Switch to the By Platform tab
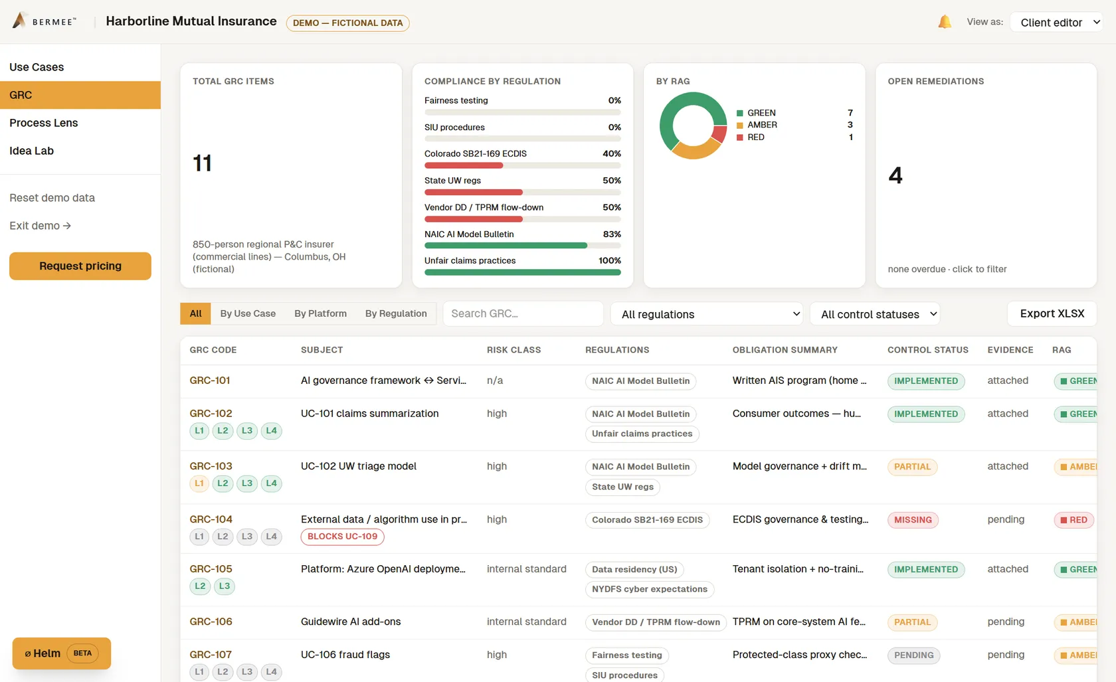 click(x=320, y=313)
